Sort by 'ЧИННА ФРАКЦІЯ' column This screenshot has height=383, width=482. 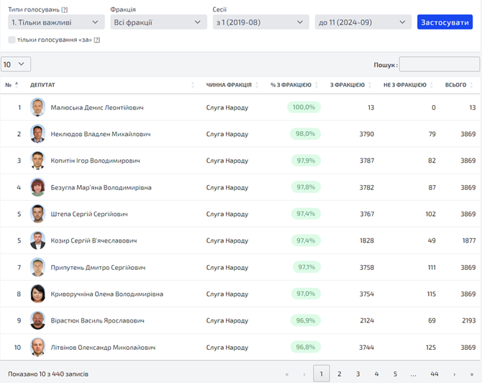tap(232, 85)
